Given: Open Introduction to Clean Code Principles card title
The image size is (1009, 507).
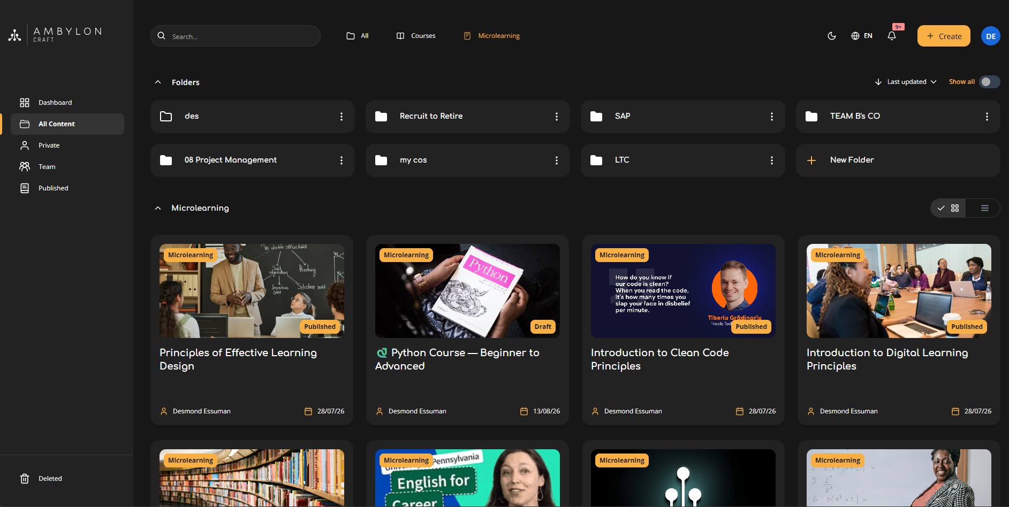Looking at the screenshot, I should pyautogui.click(x=659, y=359).
